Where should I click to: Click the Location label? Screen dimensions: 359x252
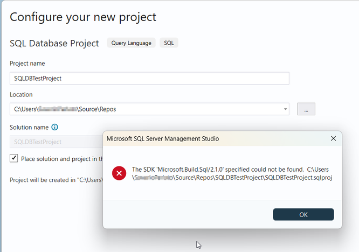point(22,95)
